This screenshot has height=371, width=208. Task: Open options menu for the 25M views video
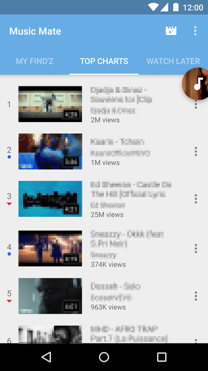(196, 199)
